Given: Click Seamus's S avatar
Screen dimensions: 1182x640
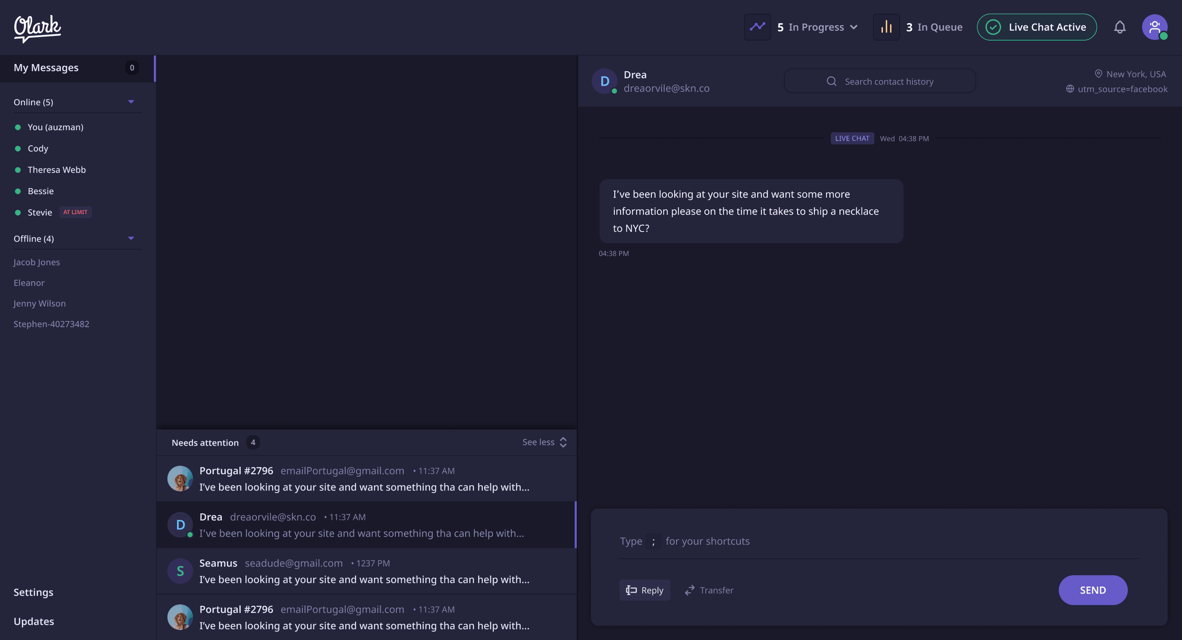Looking at the screenshot, I should [x=180, y=571].
